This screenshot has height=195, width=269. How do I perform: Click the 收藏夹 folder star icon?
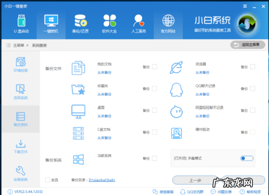78,89
